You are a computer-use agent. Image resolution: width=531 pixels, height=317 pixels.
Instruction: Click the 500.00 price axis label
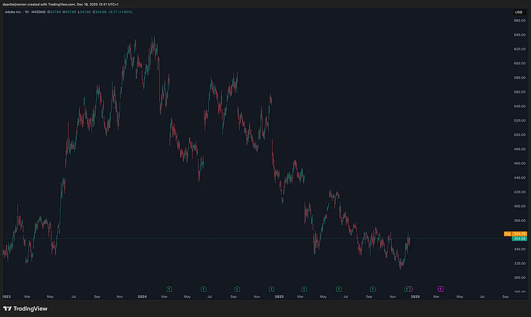click(520, 134)
